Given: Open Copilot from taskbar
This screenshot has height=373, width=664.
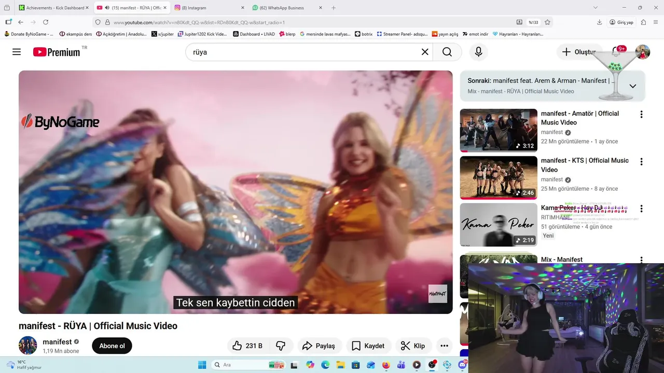Looking at the screenshot, I should click(310, 365).
